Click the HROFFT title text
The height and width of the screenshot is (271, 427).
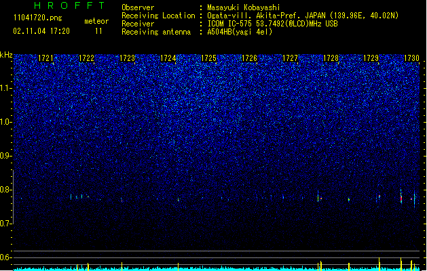pyautogui.click(x=70, y=5)
